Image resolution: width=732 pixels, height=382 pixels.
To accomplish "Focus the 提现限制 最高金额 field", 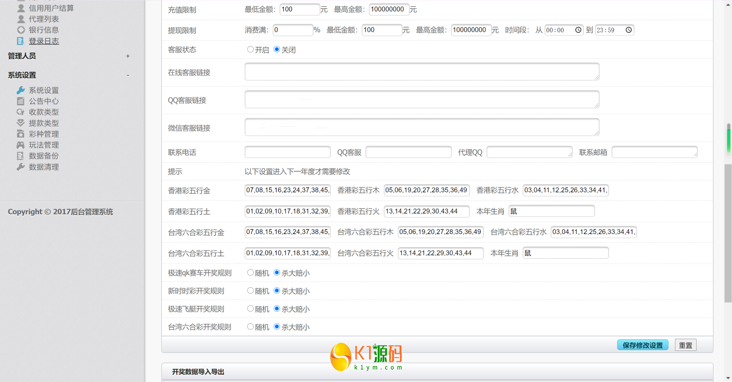I will (471, 30).
